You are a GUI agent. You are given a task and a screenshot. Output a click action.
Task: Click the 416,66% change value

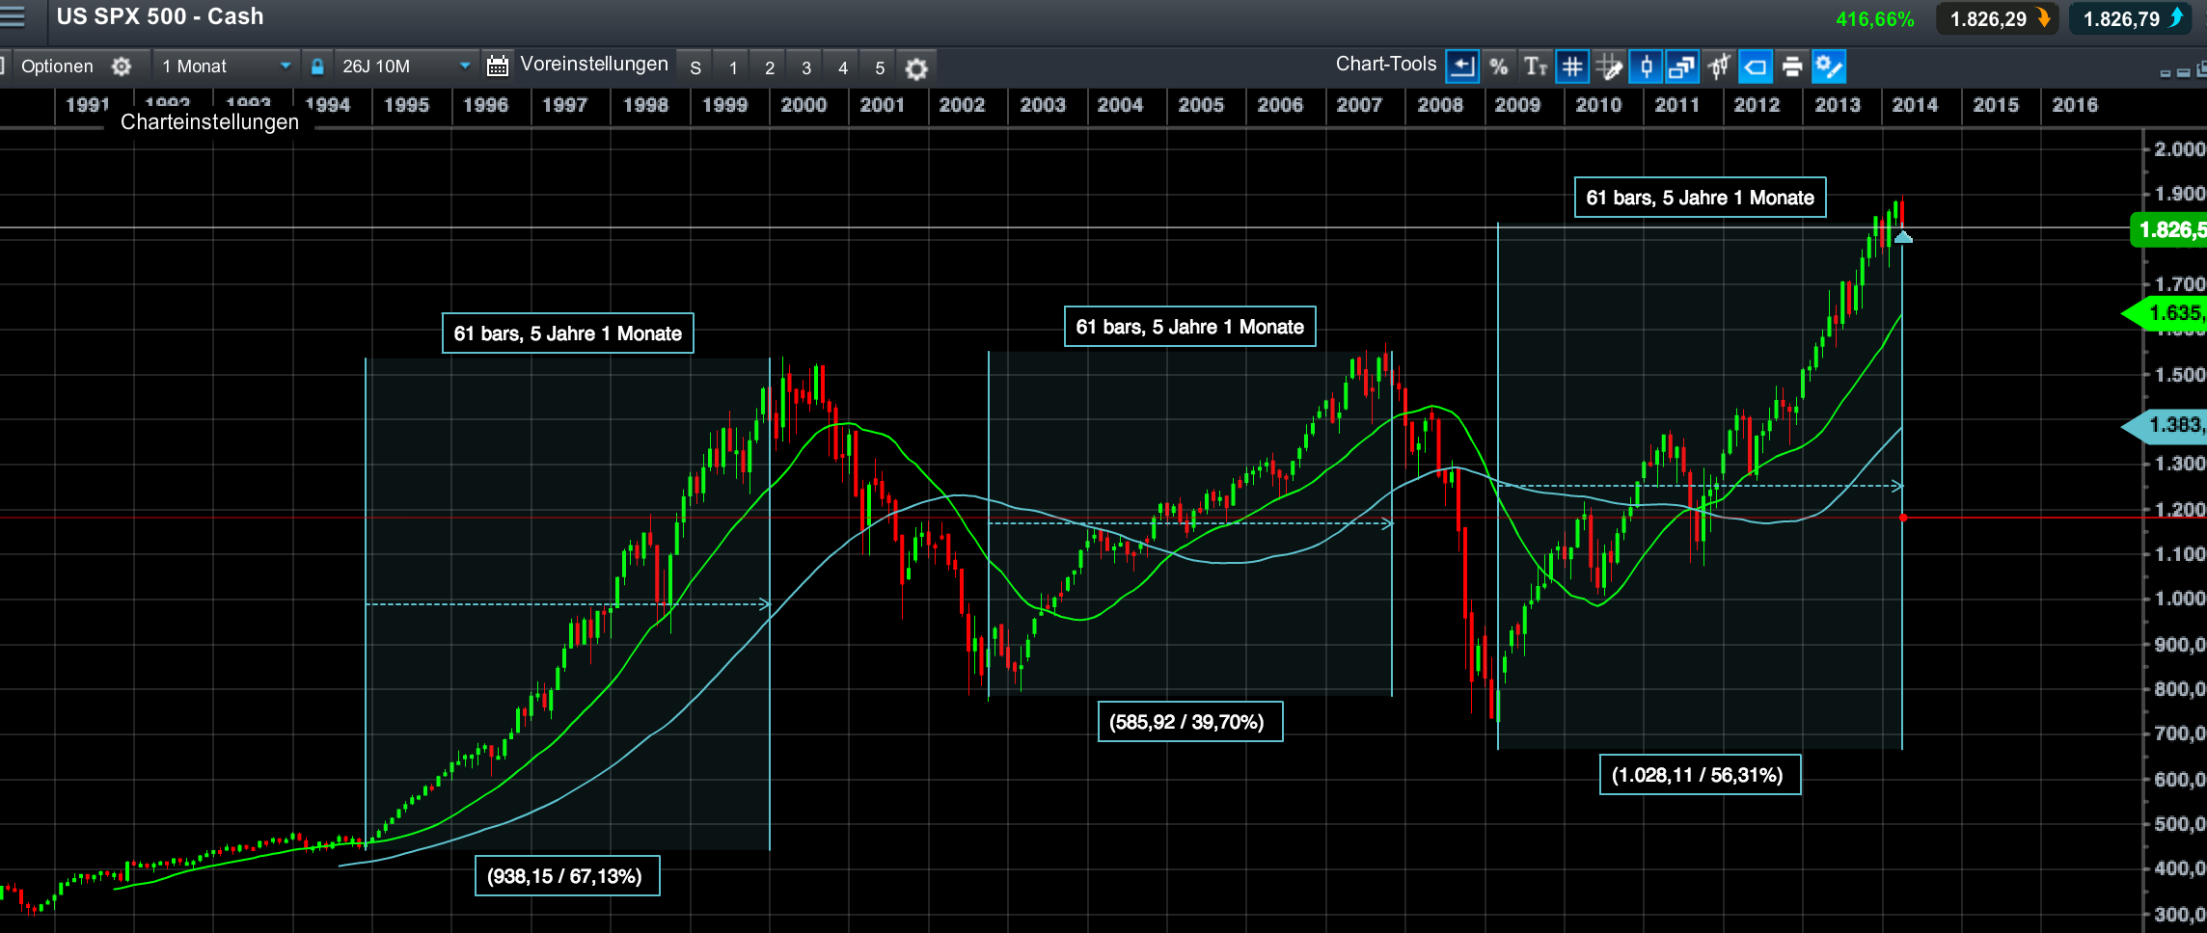coord(1875,19)
